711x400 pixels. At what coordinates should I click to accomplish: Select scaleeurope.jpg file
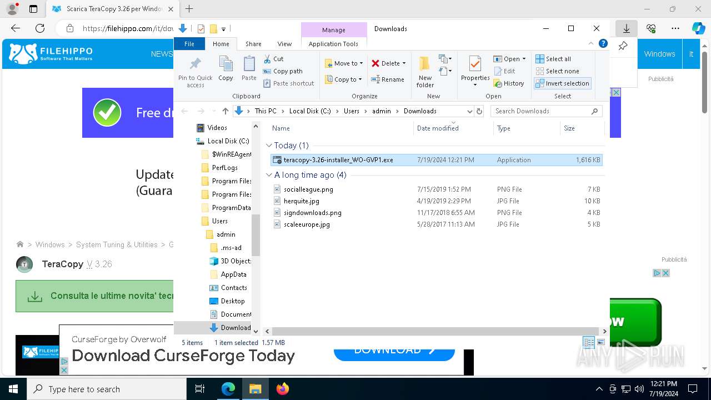pyautogui.click(x=436, y=224)
